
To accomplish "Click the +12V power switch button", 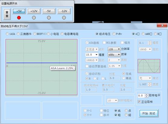I will point(34,11).
